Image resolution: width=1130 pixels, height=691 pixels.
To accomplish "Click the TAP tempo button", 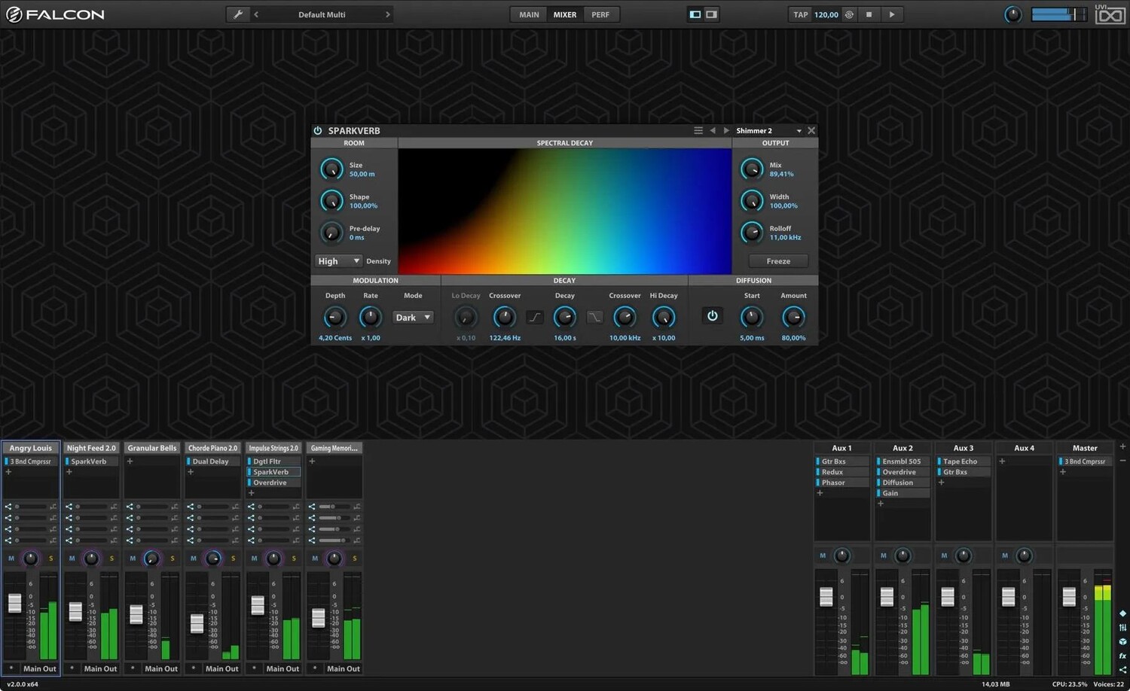I will [x=801, y=14].
